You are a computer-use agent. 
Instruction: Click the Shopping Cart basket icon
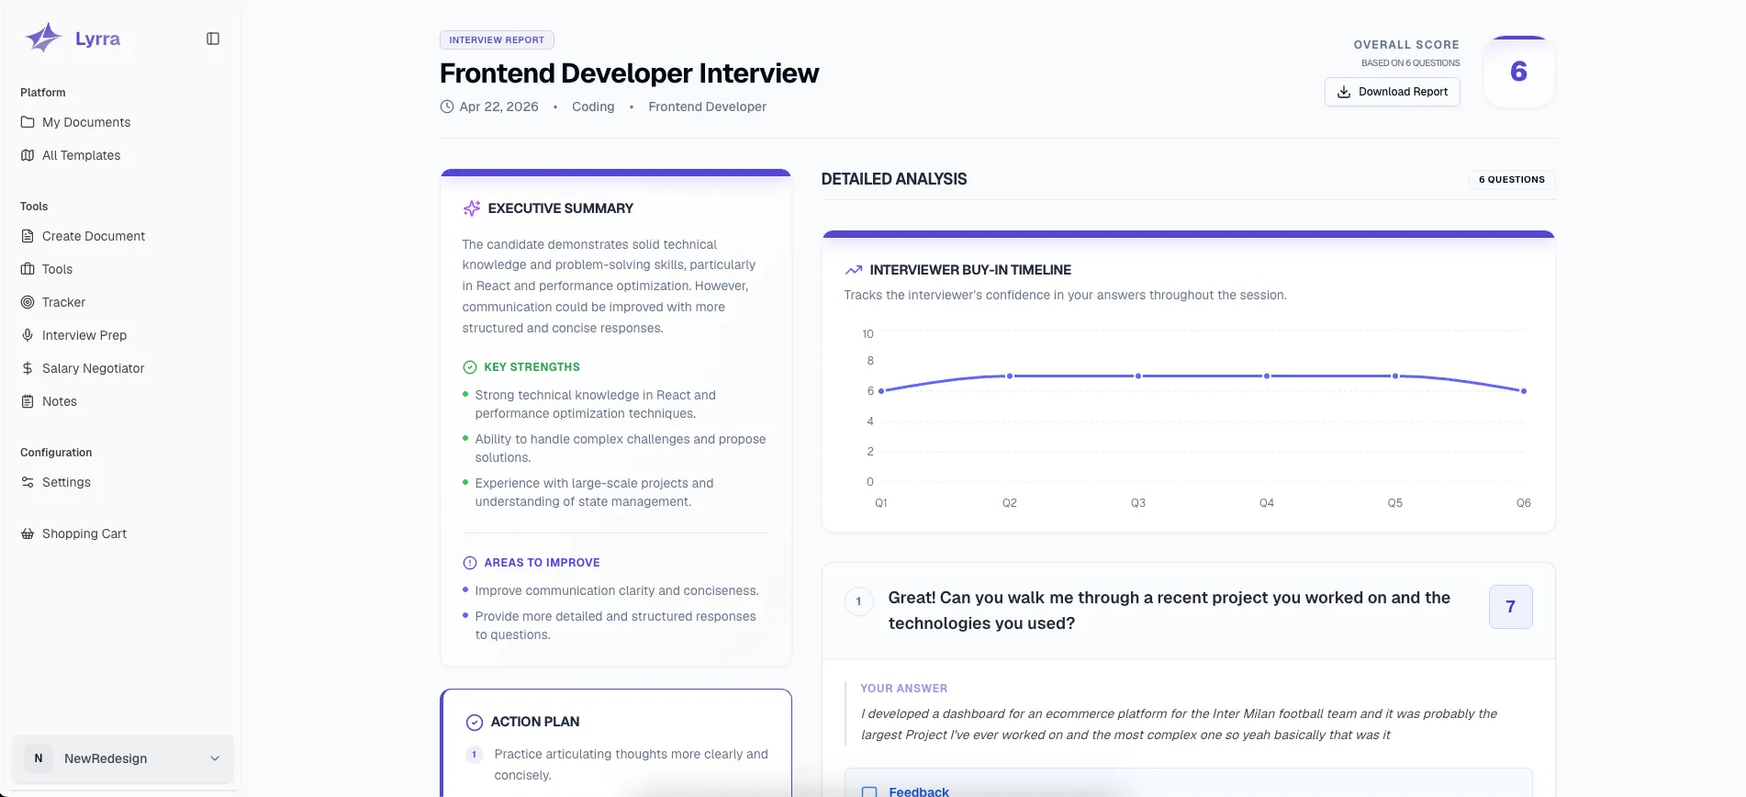(x=28, y=533)
